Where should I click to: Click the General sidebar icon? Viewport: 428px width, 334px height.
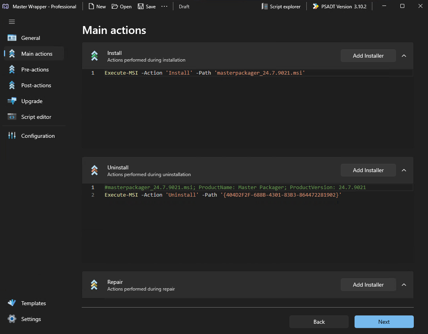[x=12, y=38]
